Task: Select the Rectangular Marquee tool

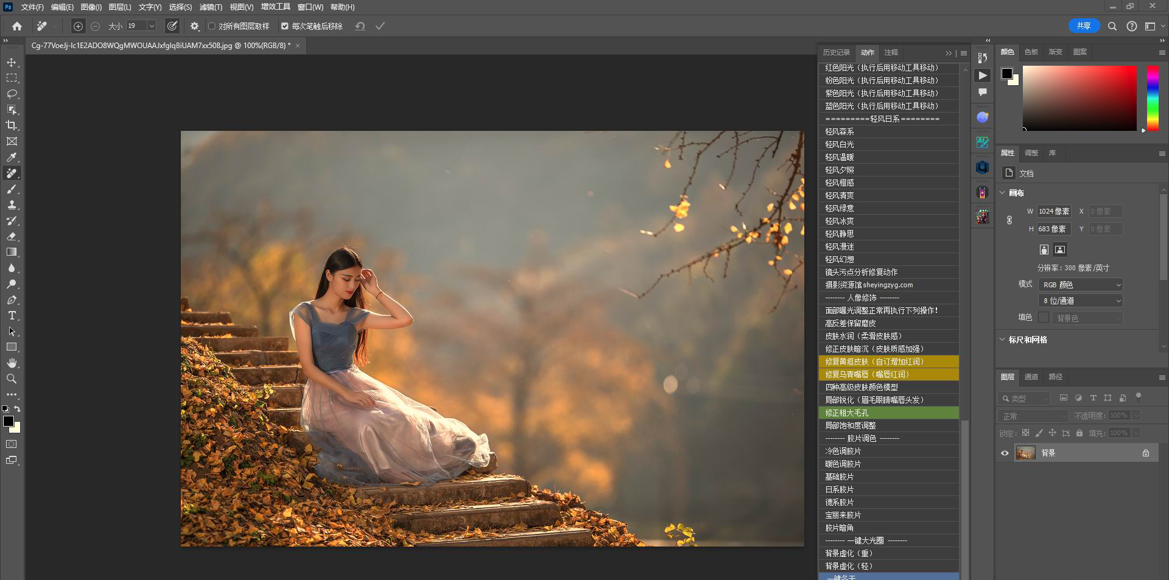Action: (x=12, y=78)
